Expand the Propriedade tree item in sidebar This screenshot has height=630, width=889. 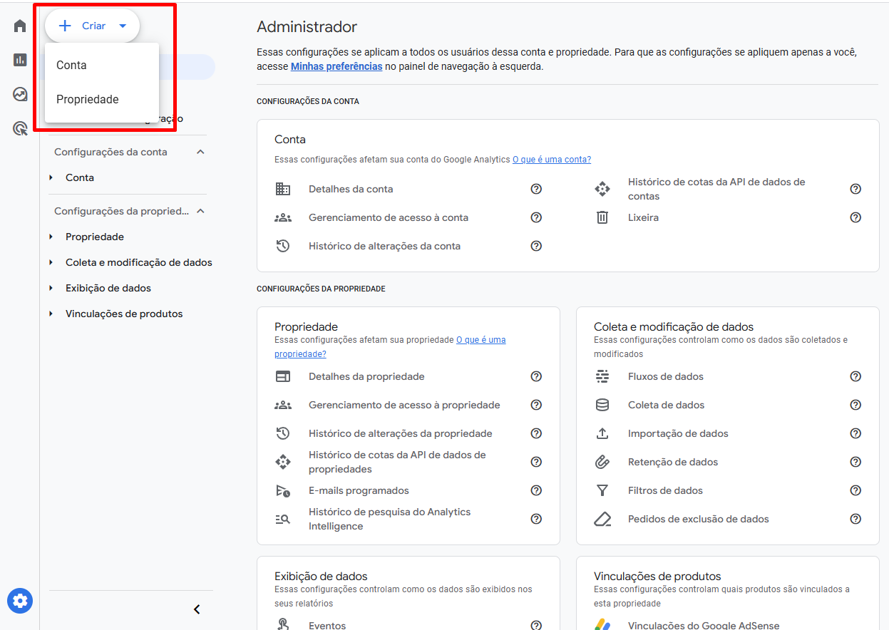(51, 237)
